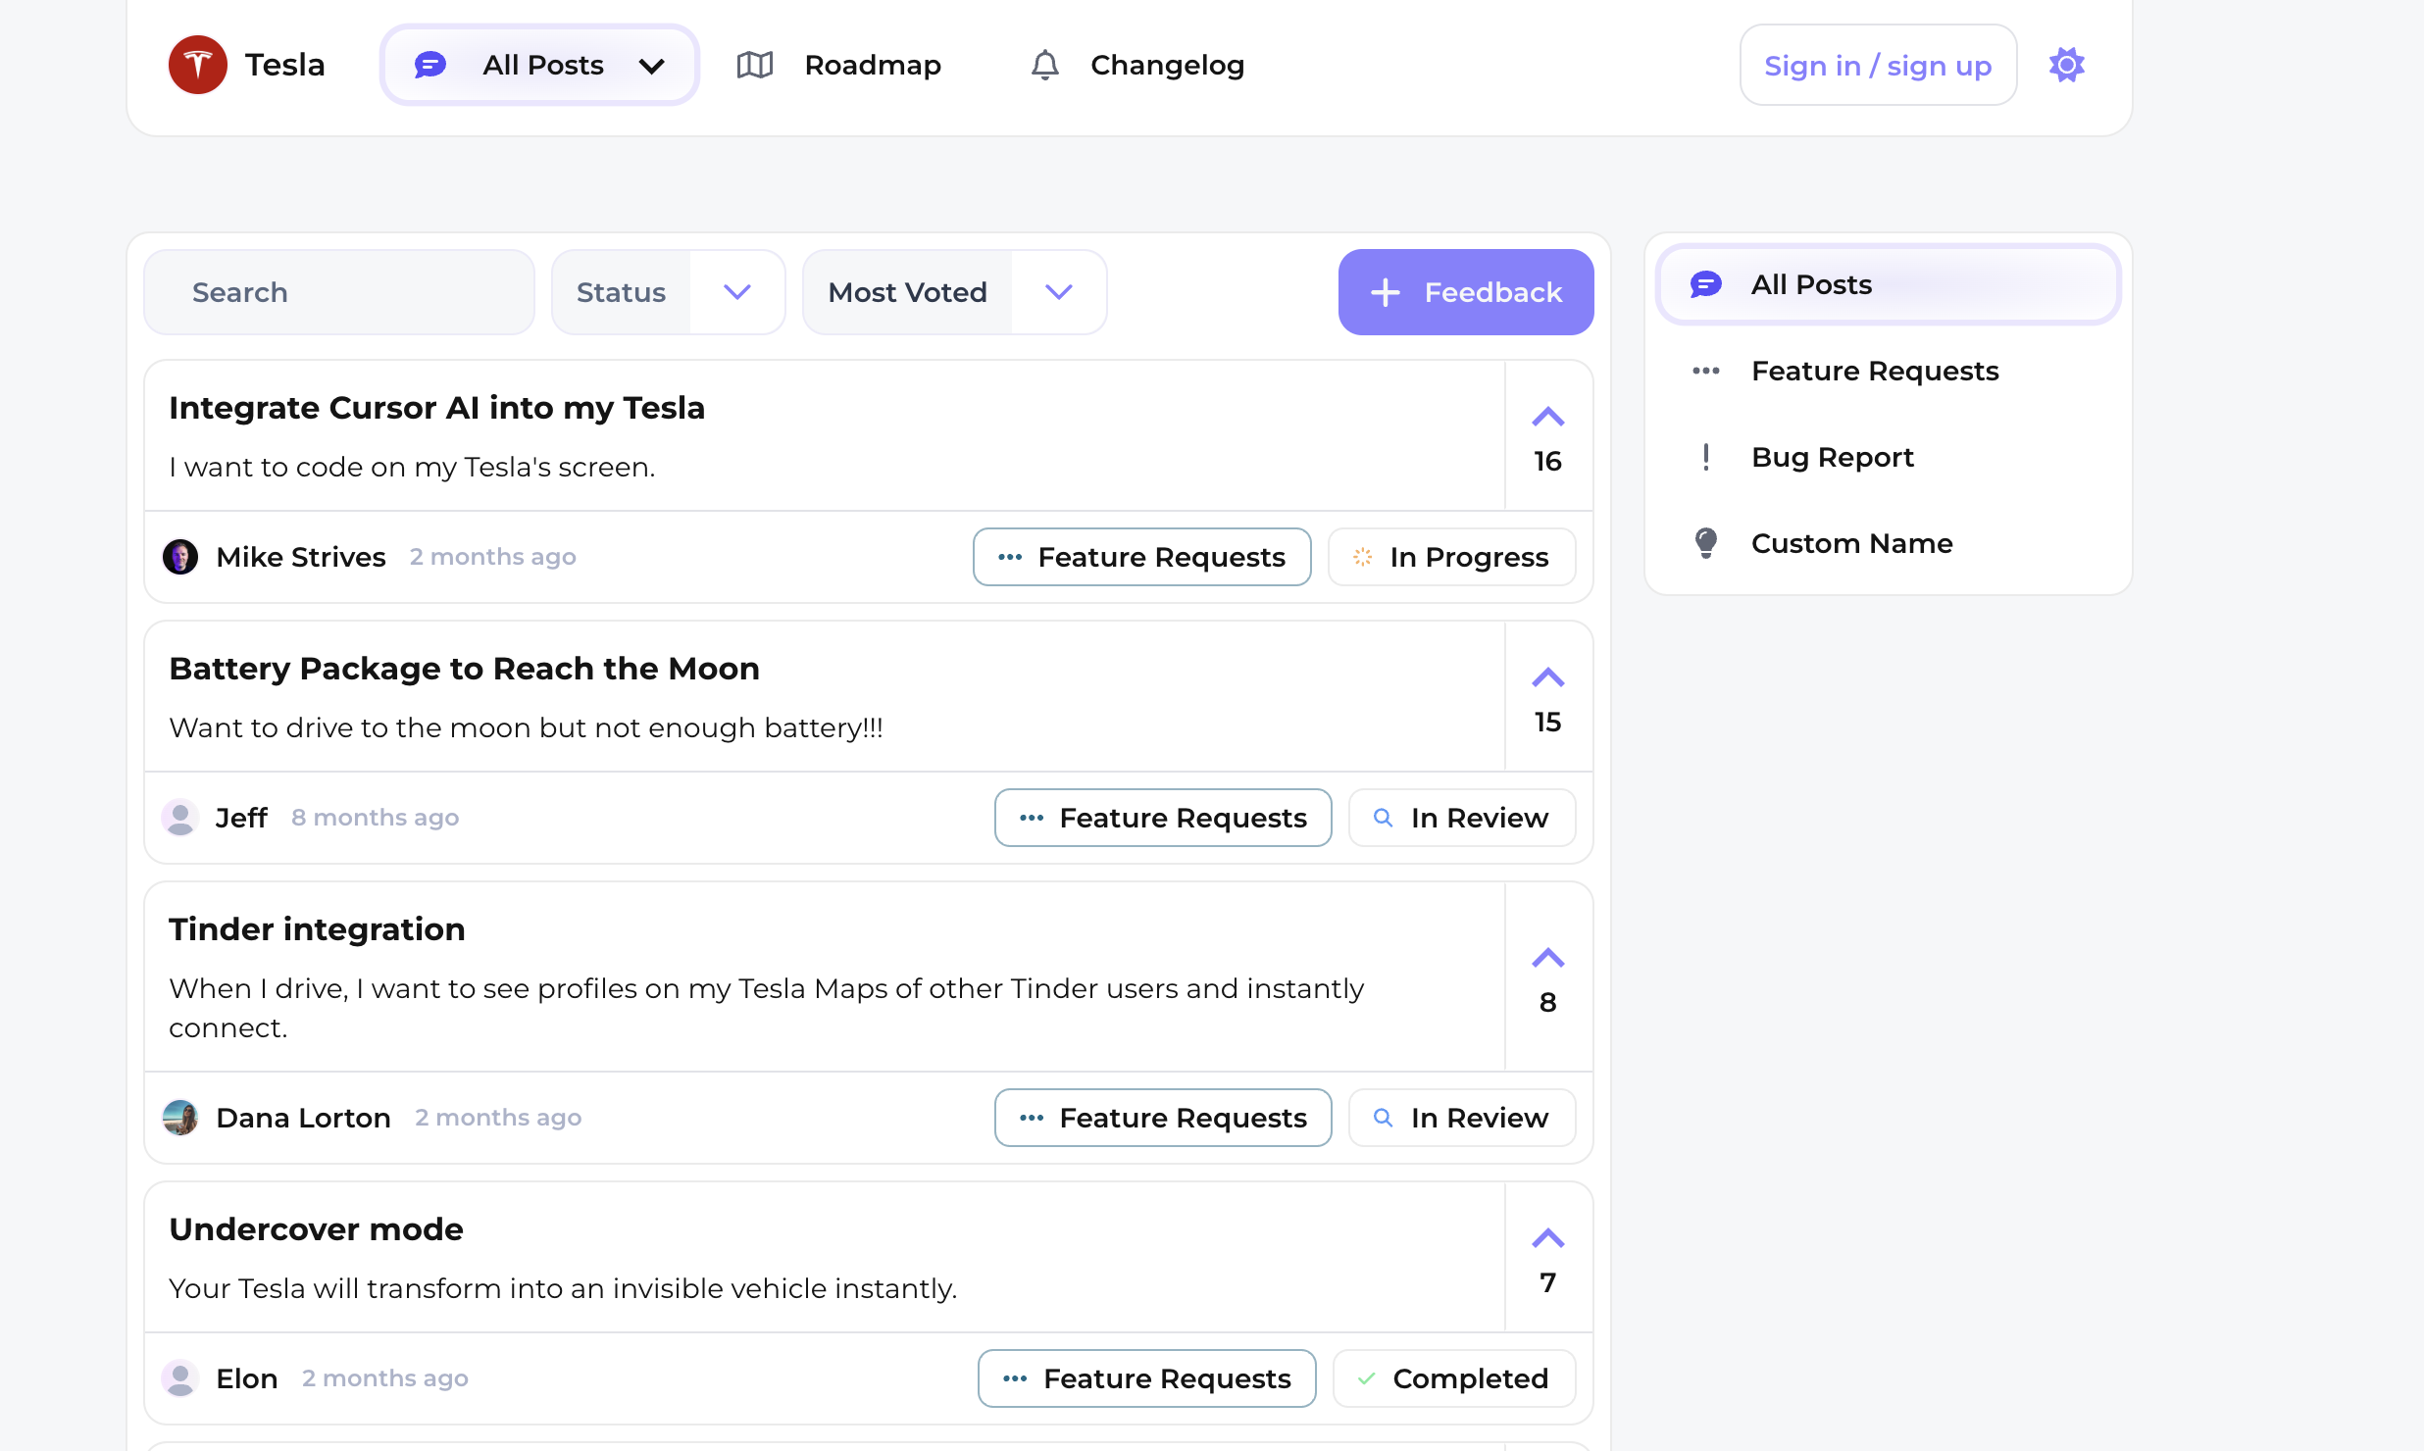Select Bug Report in the sidebar

(x=1889, y=457)
